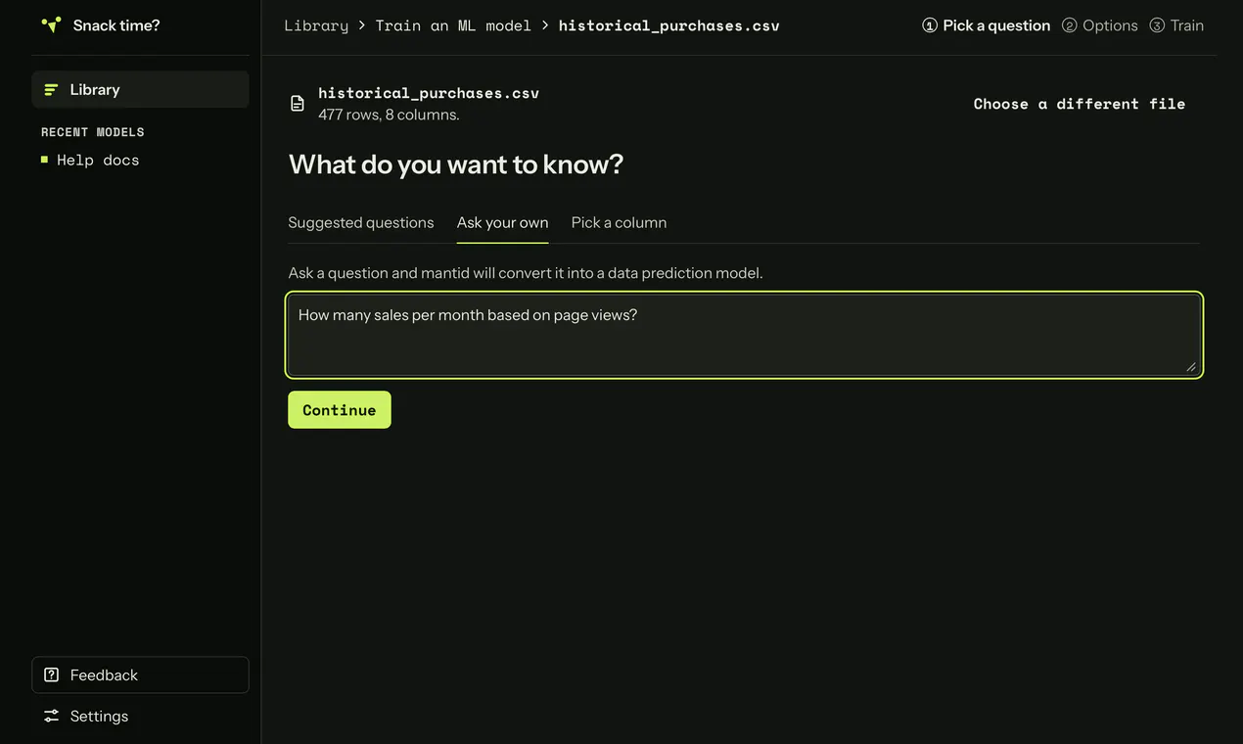This screenshot has width=1243, height=744.
Task: Choose a different file
Action: point(1080,104)
